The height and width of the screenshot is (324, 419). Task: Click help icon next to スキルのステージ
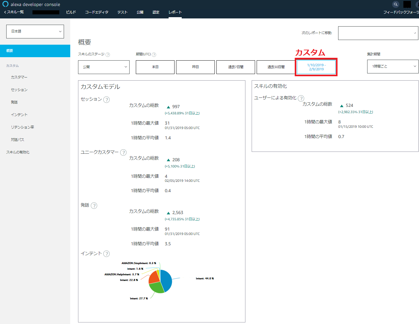(108, 55)
